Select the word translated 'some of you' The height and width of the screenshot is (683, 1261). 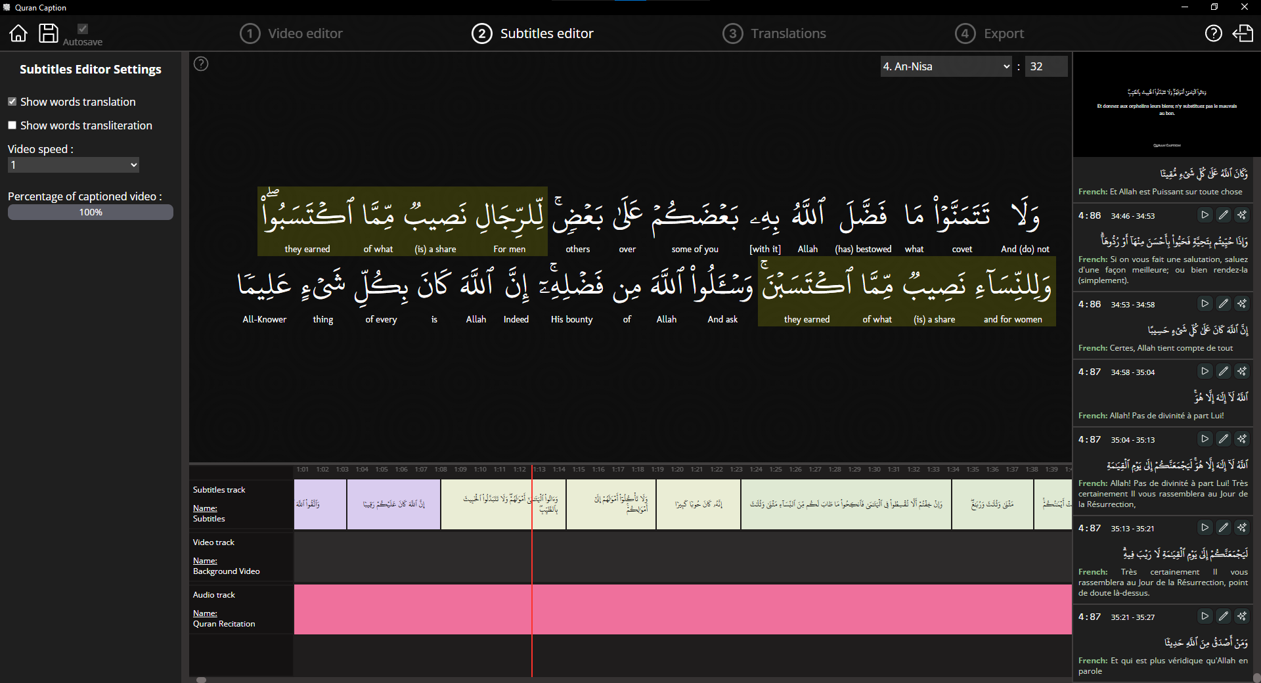695,223
